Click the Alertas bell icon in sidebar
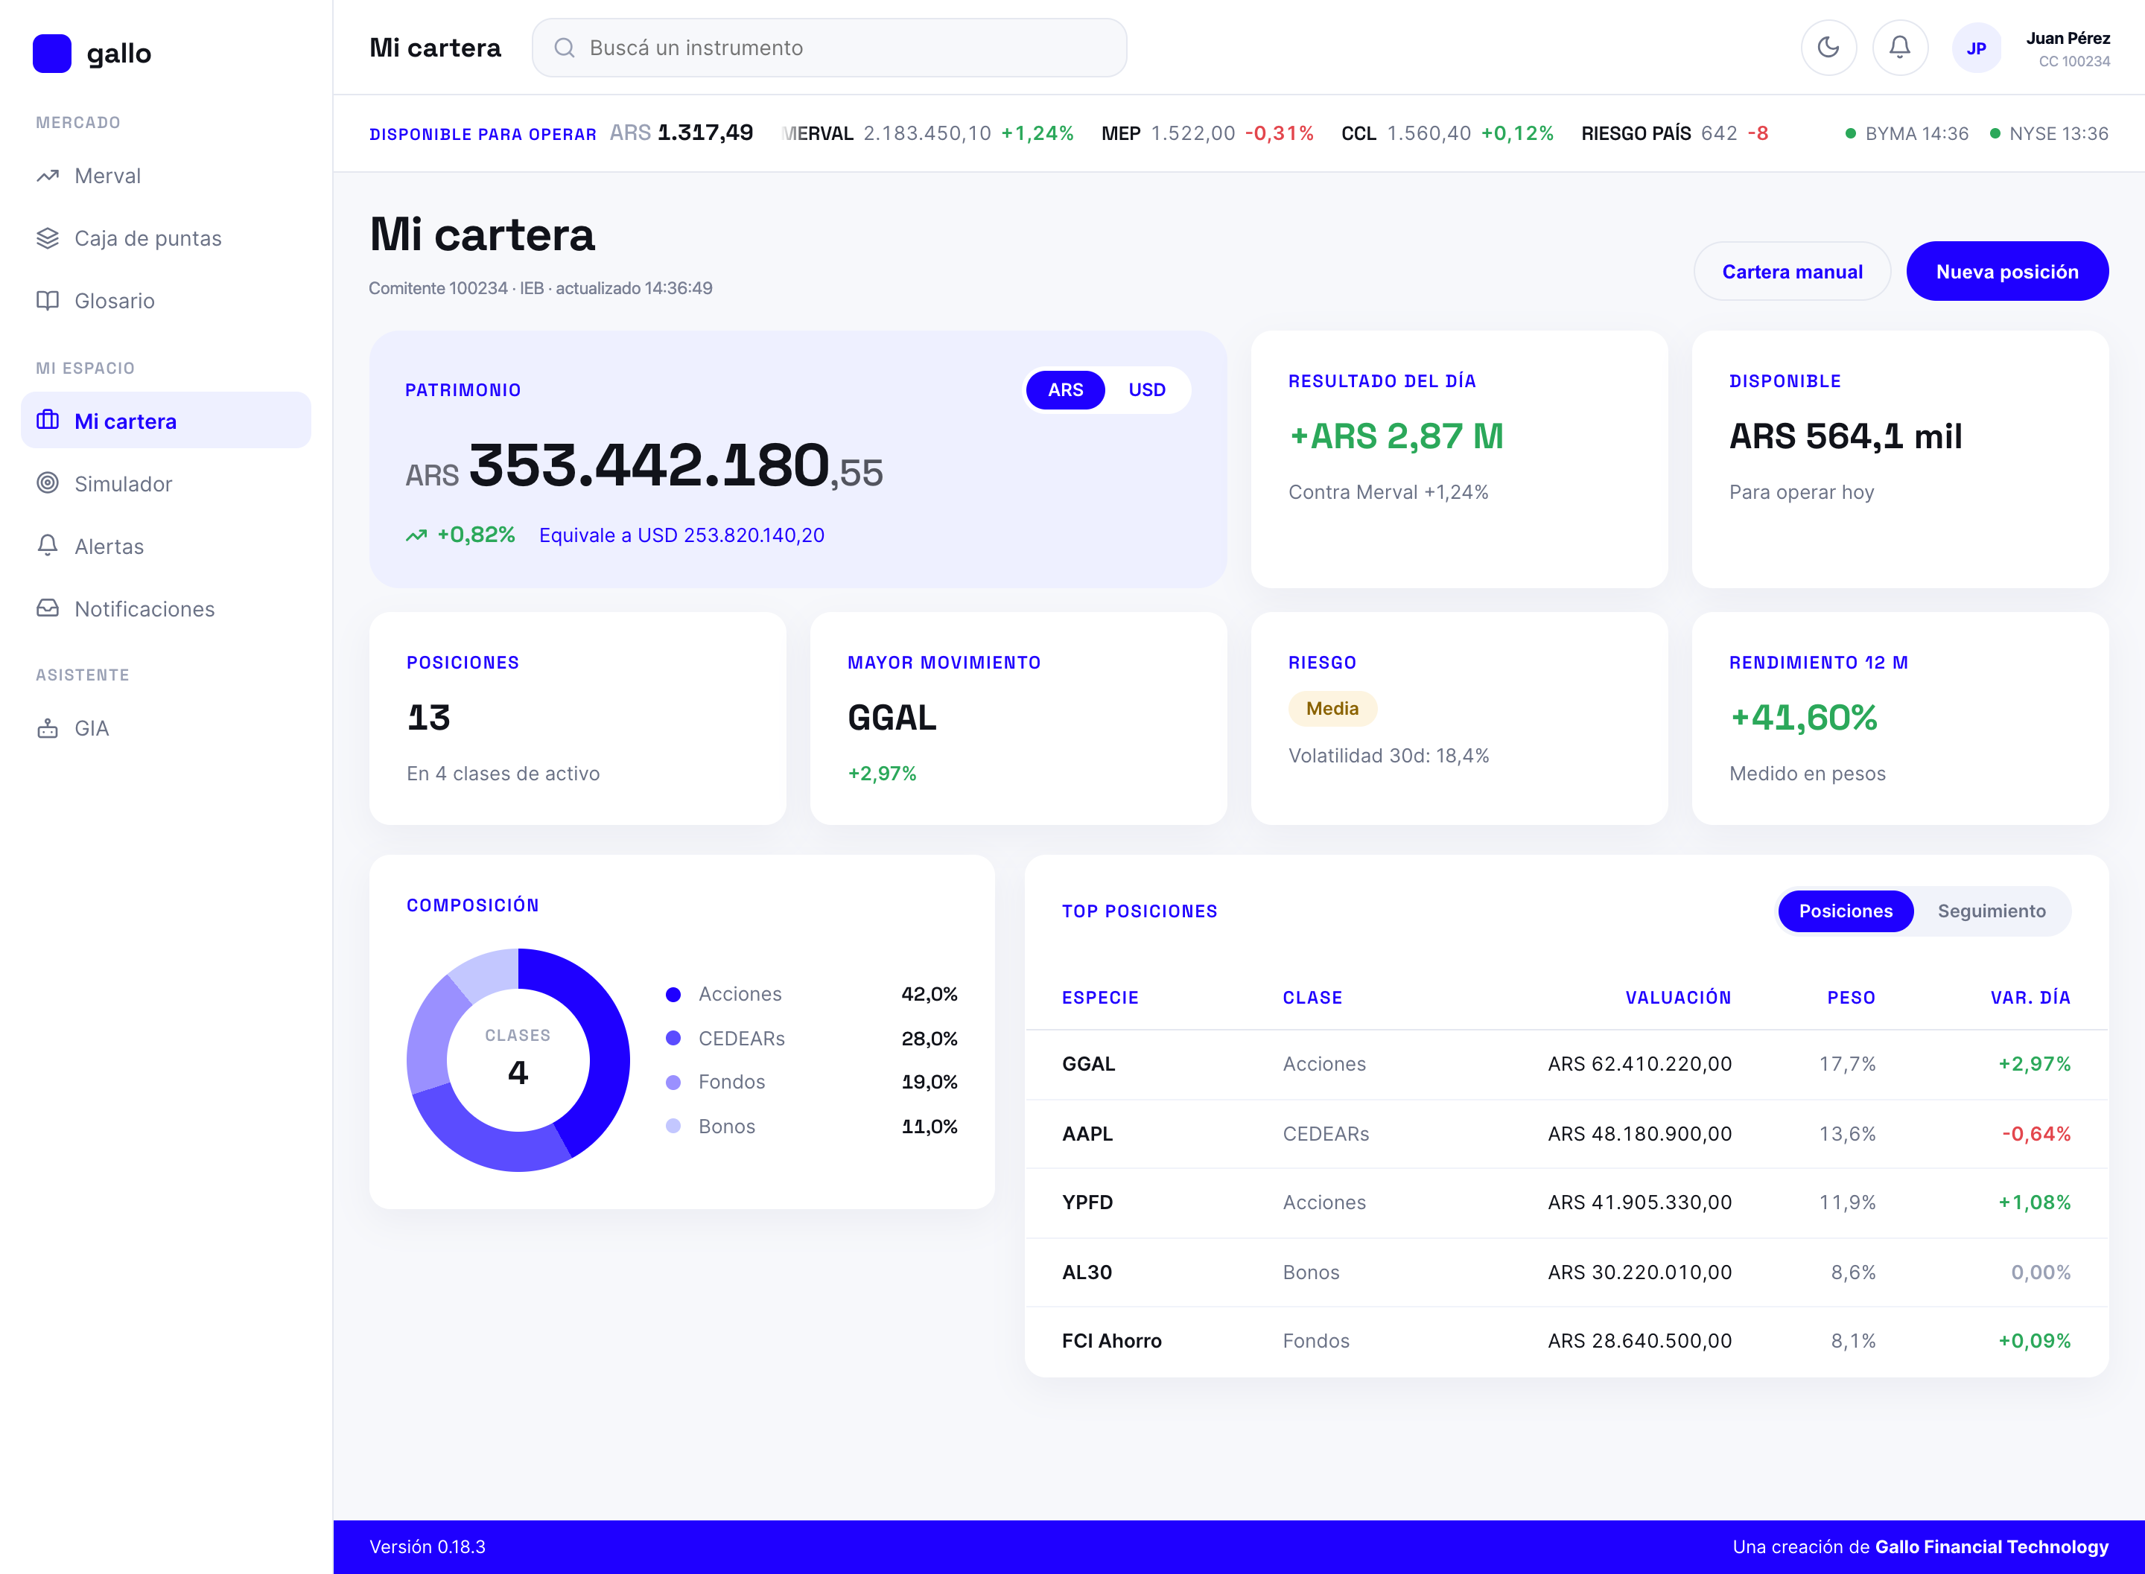Screen dimensions: 2145x1574 (48, 546)
